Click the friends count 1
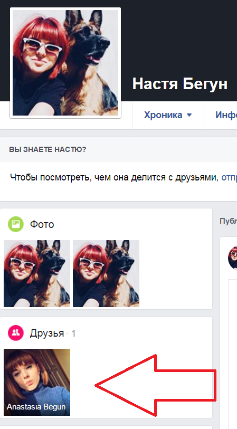This screenshot has width=237, height=429. click(73, 333)
